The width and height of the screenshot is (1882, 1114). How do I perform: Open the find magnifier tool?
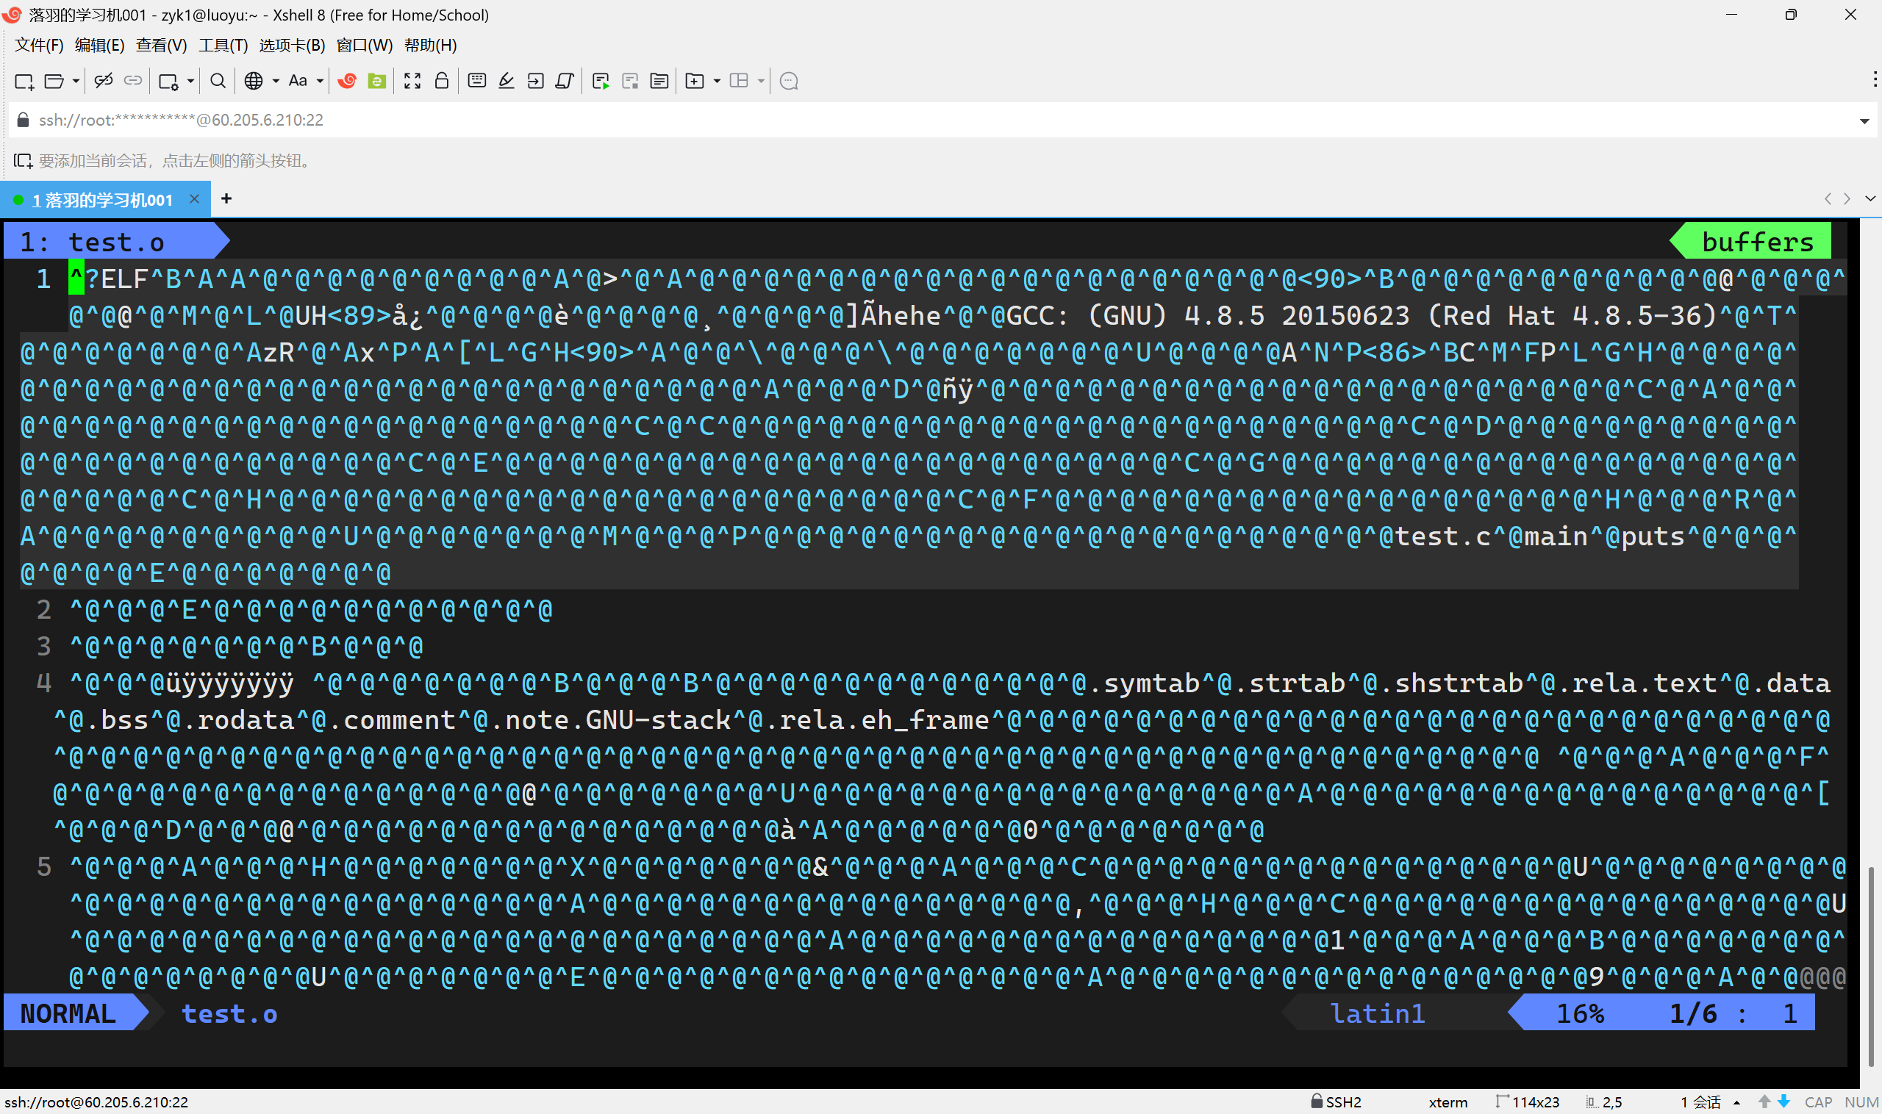pyautogui.click(x=218, y=81)
